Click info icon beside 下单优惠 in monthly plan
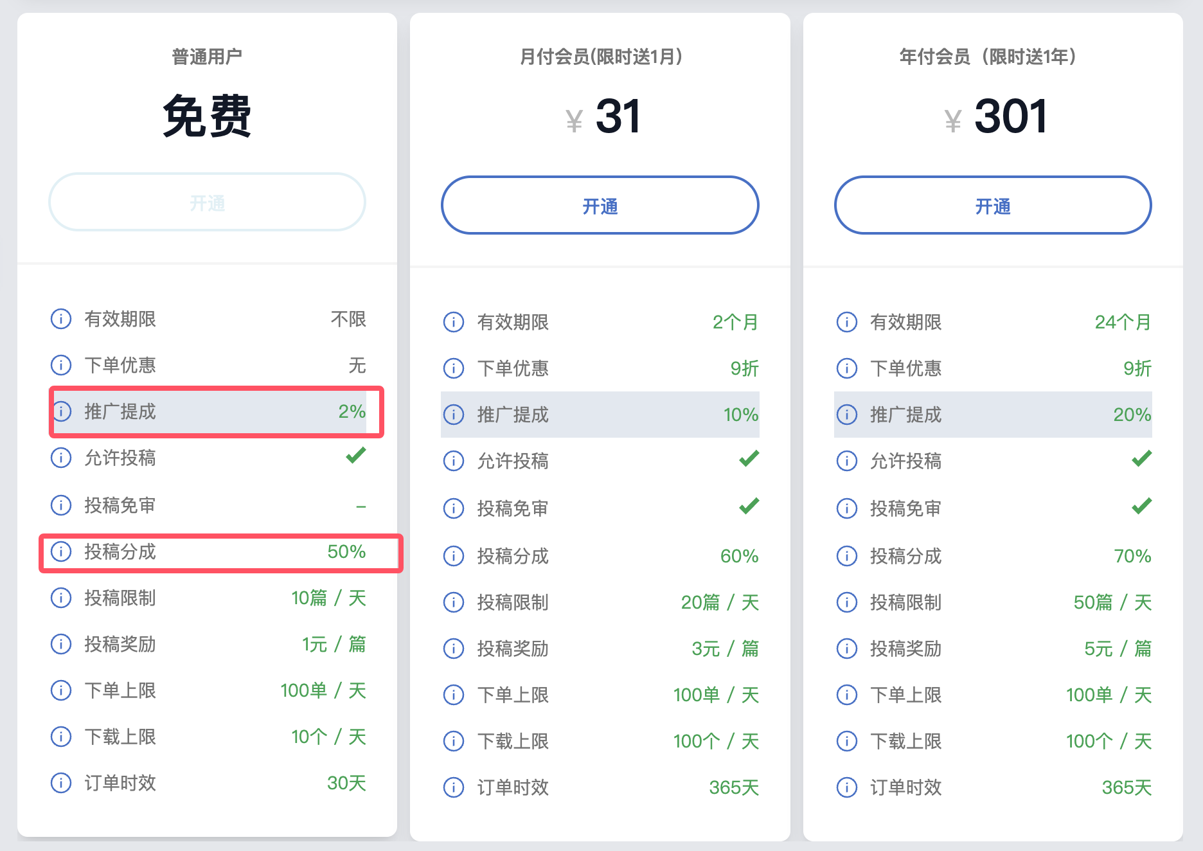Screen dimensions: 1203x851 click(454, 368)
